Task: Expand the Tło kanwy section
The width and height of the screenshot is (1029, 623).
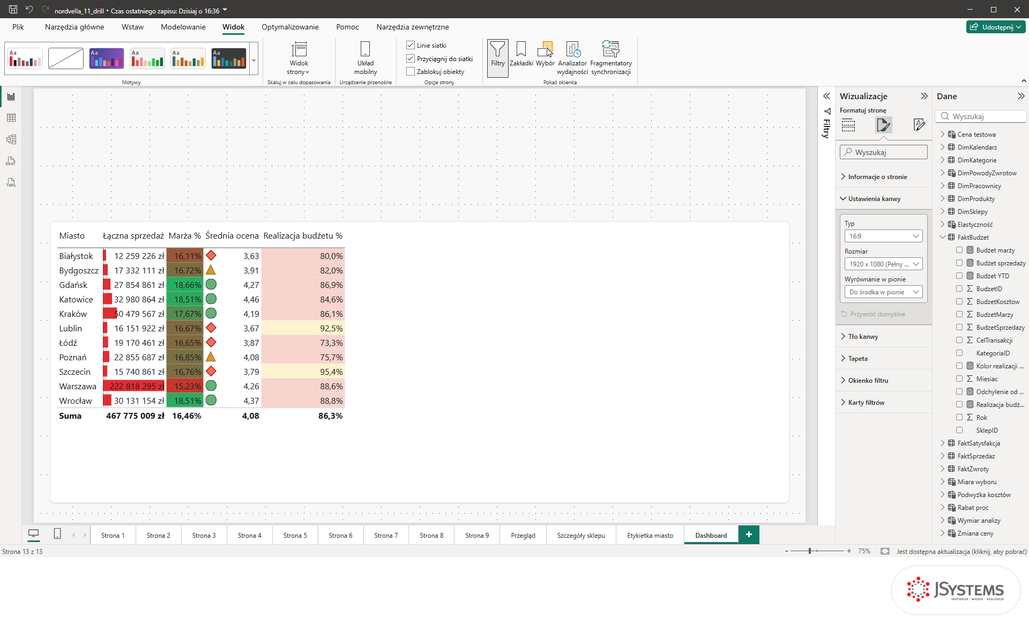Action: click(x=884, y=337)
